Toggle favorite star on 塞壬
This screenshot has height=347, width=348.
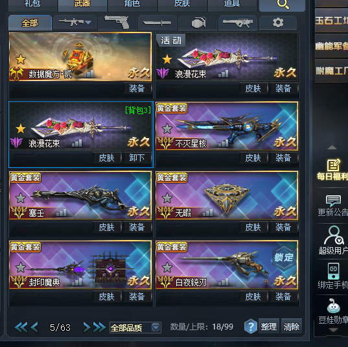pos(21,198)
